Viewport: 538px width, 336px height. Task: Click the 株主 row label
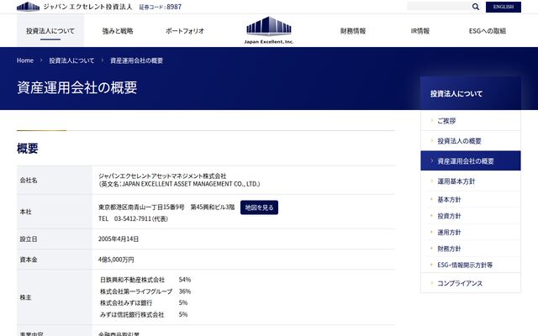point(25,297)
